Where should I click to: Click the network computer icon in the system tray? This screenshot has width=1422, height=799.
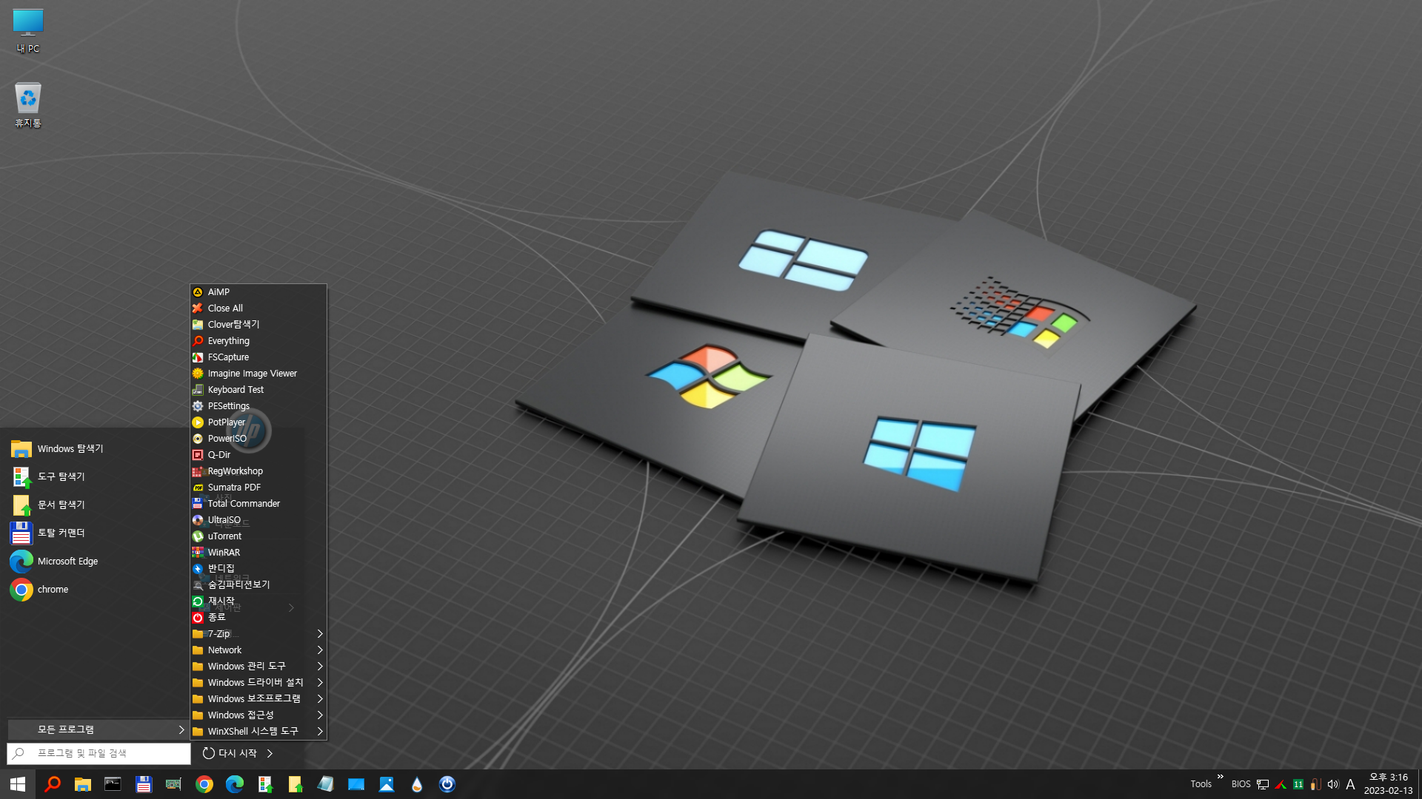[x=1263, y=784]
